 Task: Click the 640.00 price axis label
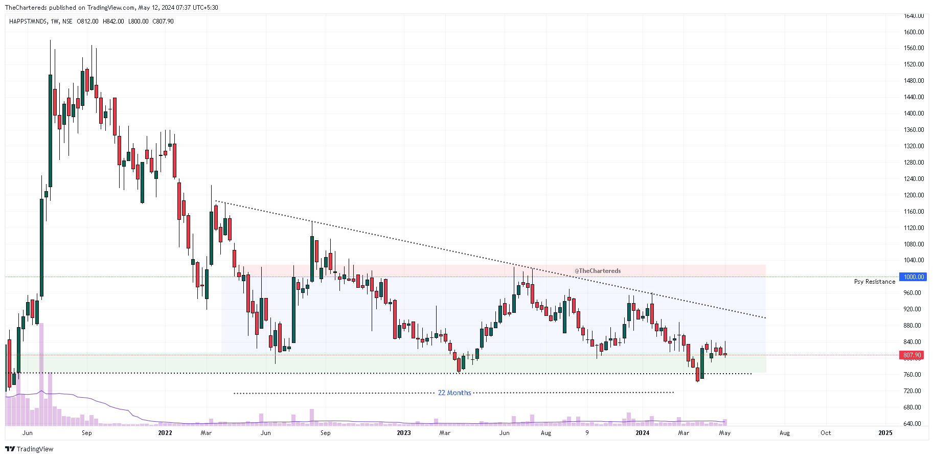point(913,424)
